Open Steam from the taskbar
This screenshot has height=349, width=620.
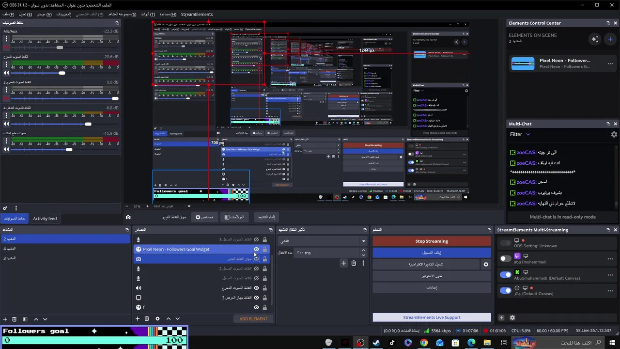376,343
